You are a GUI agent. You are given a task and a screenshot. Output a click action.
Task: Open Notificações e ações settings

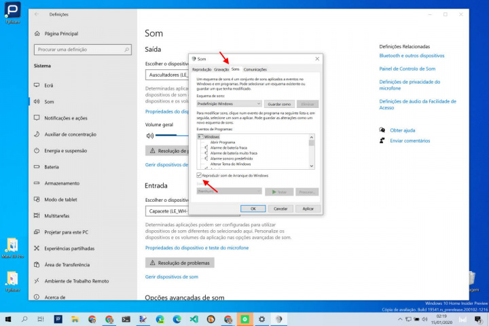pos(65,117)
